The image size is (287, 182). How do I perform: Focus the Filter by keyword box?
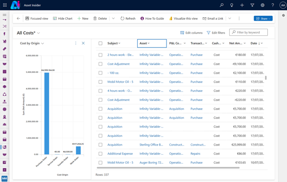point(248,33)
